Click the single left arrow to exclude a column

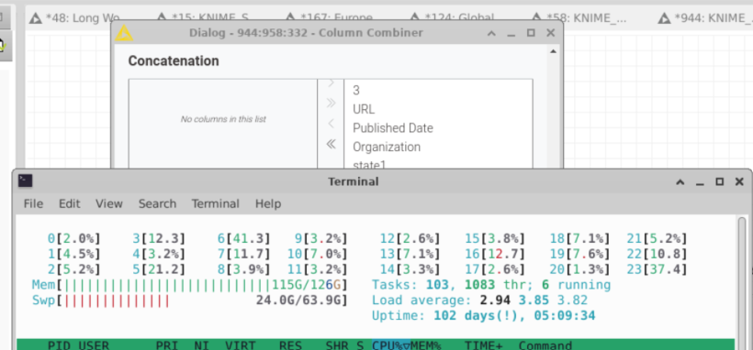[x=331, y=124]
